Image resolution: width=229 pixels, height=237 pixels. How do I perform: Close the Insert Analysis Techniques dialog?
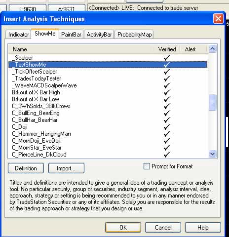click(218, 18)
